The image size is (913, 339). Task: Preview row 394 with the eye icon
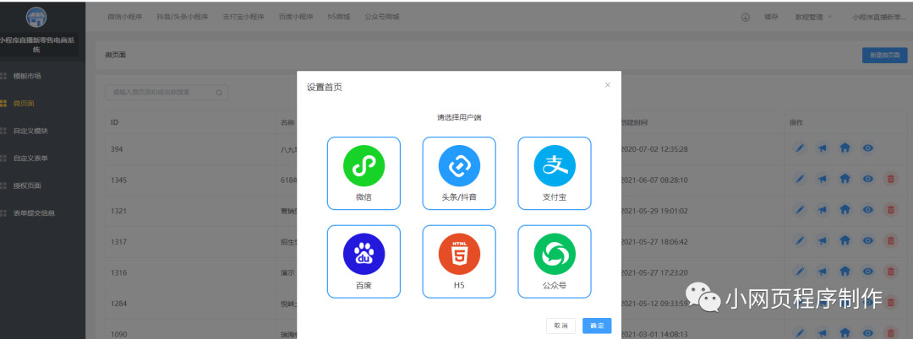point(867,148)
